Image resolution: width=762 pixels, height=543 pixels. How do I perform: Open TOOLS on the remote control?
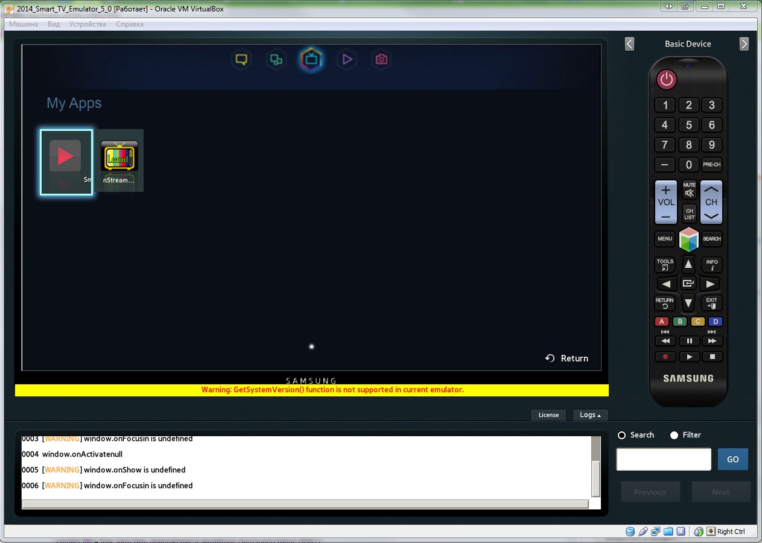pos(665,264)
